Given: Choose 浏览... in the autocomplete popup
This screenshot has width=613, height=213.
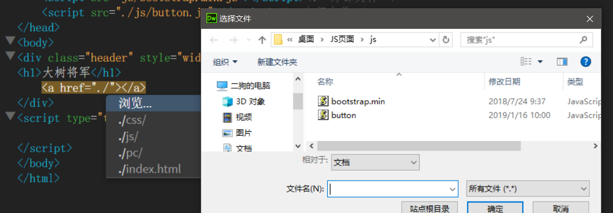Looking at the screenshot, I should point(153,104).
